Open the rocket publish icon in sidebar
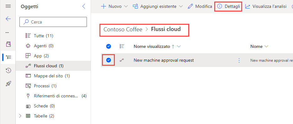293x124 pixels. point(8,84)
